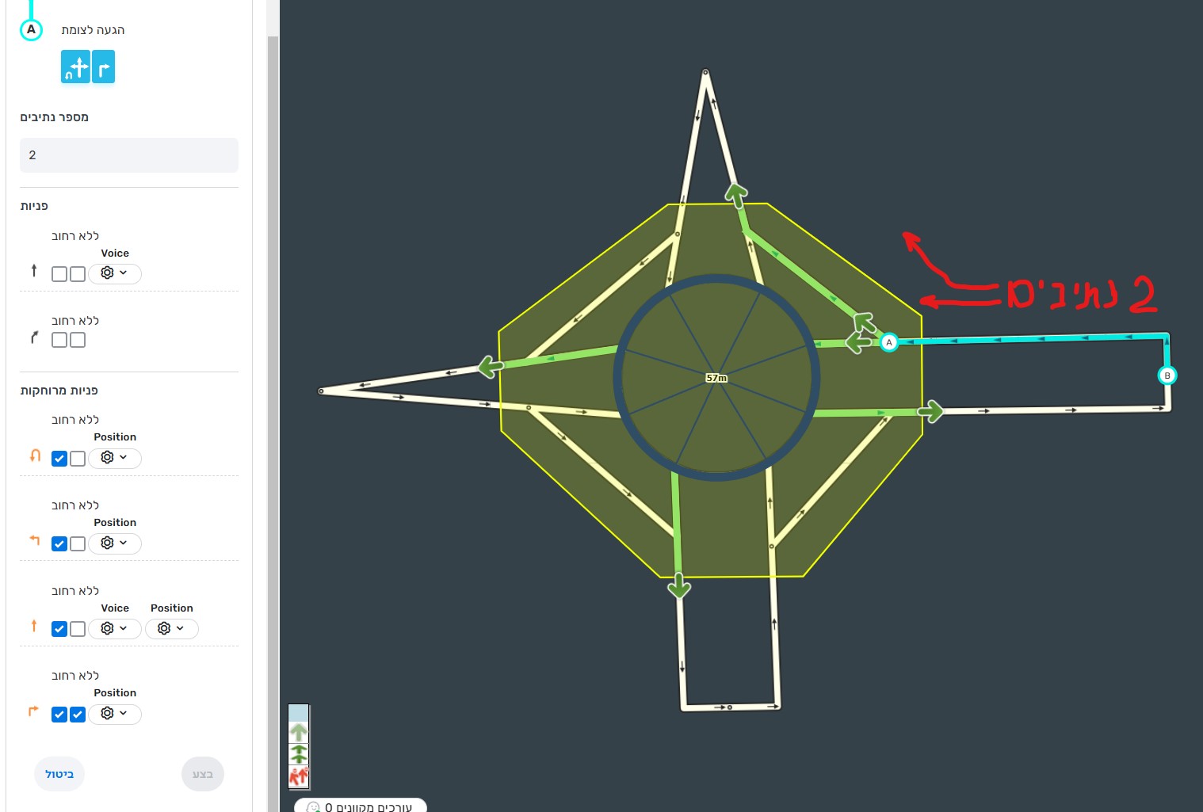Click the green turn arrow pointing west
Screen dimensions: 1203x812
click(x=491, y=367)
